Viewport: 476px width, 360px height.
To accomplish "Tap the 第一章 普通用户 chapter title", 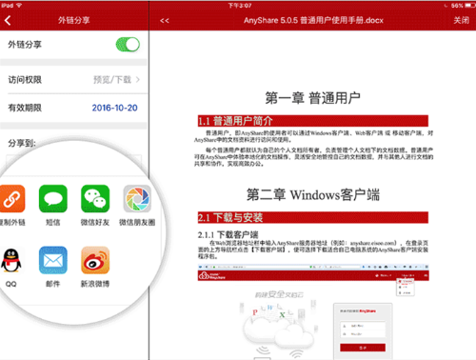I will [313, 98].
